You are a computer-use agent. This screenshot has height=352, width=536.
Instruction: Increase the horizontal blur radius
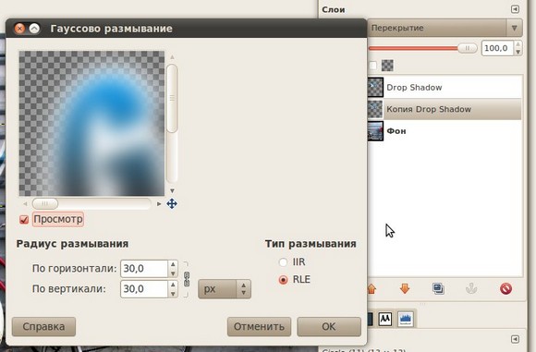coord(173,264)
